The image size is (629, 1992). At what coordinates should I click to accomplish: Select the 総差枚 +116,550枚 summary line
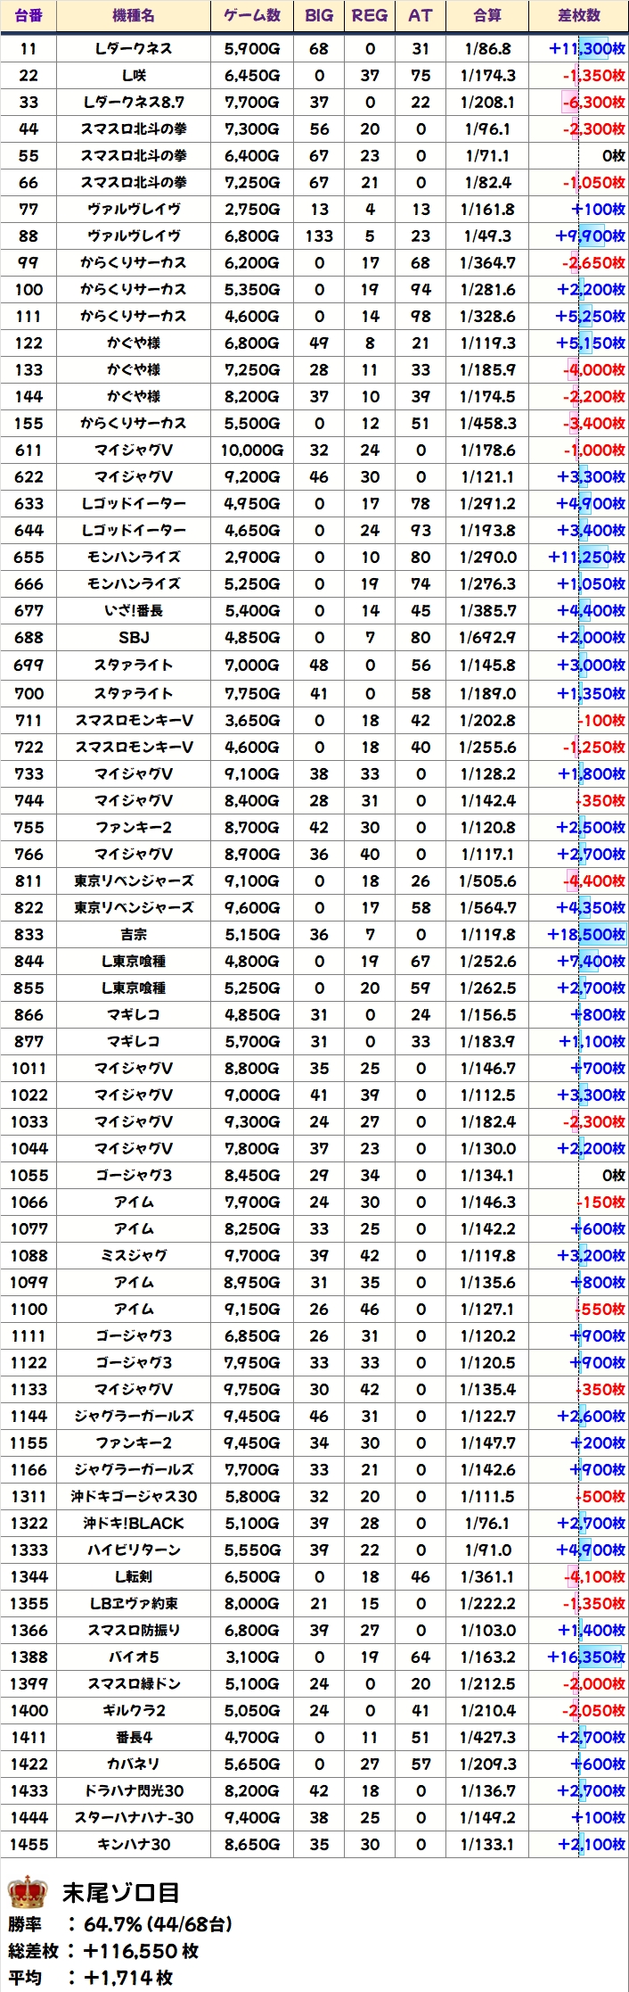(103, 1951)
